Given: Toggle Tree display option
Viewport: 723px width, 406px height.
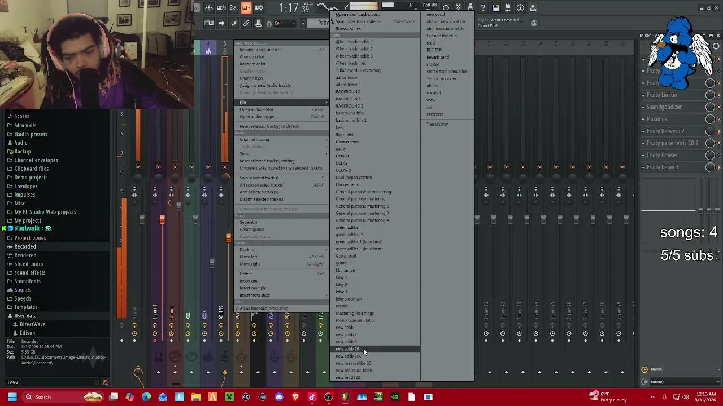Looking at the screenshot, I should (447, 124).
